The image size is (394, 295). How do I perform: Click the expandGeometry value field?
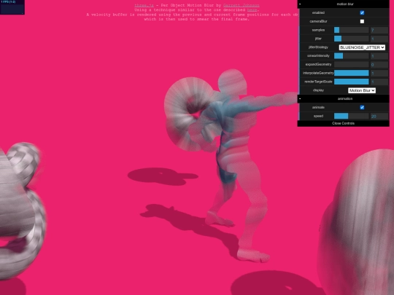[x=379, y=65]
